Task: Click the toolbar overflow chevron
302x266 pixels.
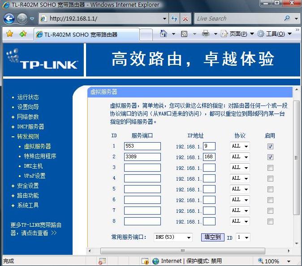Action: [298, 30]
